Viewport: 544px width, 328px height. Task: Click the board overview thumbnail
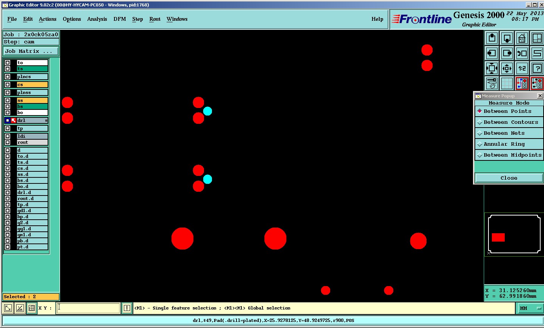514,234
